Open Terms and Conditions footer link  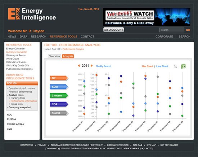[x=77, y=145]
